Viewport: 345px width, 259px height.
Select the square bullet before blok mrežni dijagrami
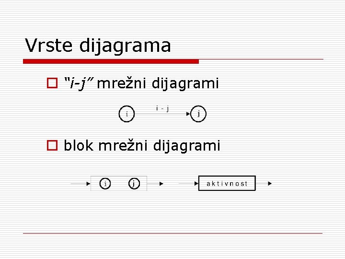(51, 145)
